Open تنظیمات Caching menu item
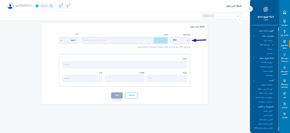Screen dimensions: 290x133 coord(266,67)
